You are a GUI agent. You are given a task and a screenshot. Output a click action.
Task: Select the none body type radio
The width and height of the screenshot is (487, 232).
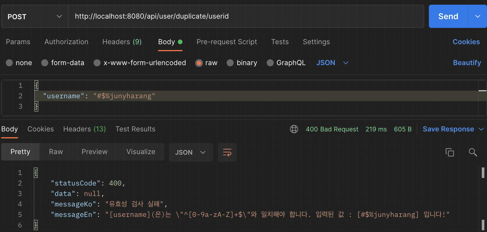coord(9,63)
